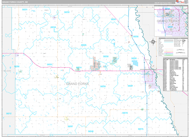Click the 58212 ZIP label at lower left

click(x=9, y=113)
